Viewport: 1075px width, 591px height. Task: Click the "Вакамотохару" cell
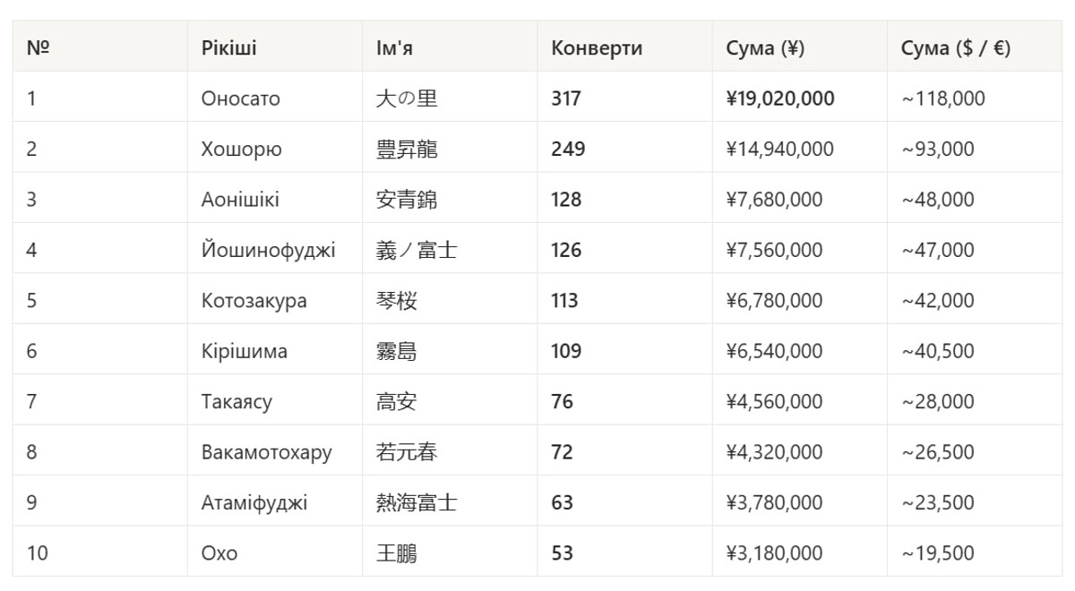point(266,452)
